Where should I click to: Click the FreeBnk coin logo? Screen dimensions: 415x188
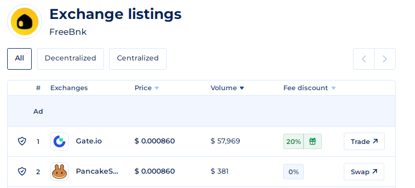25,22
